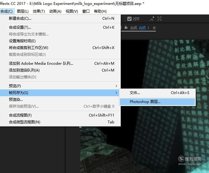The height and width of the screenshot is (173, 209).
Task: Open the 动画(A) menu
Action: point(55,11)
